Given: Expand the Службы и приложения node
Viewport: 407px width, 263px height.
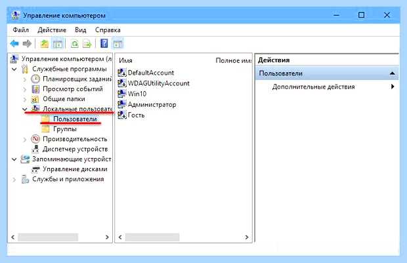Looking at the screenshot, I should coord(14,179).
